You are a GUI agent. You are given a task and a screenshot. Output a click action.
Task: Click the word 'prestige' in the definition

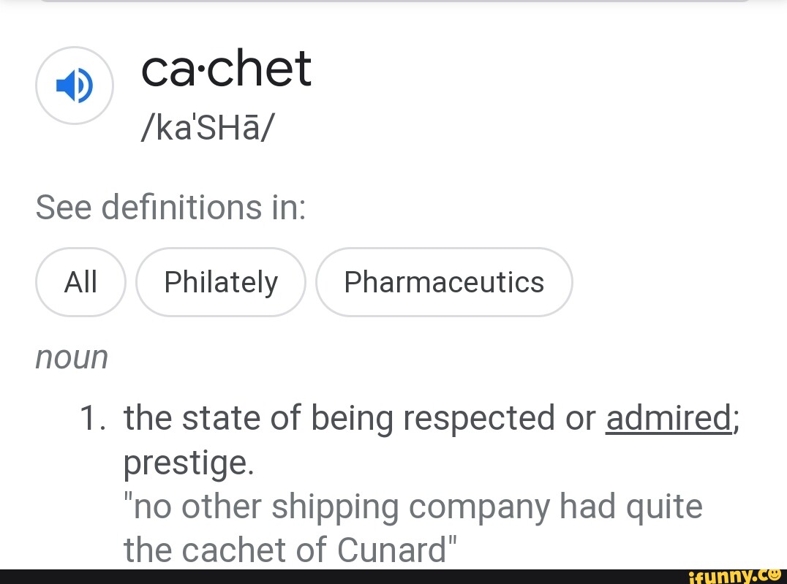pos(188,462)
